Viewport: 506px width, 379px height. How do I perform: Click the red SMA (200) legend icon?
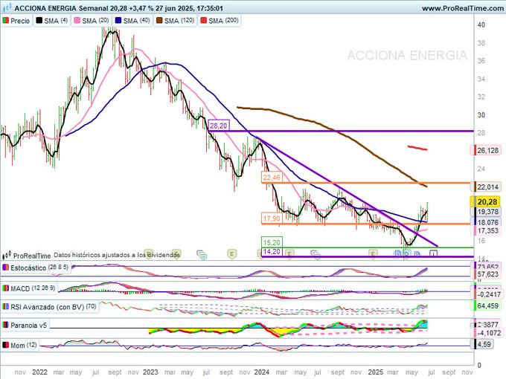click(204, 21)
